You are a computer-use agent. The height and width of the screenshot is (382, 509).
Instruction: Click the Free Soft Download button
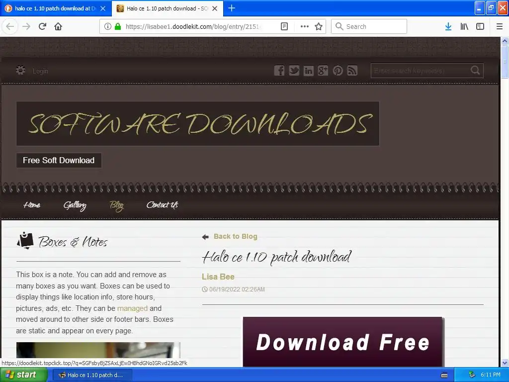(59, 160)
